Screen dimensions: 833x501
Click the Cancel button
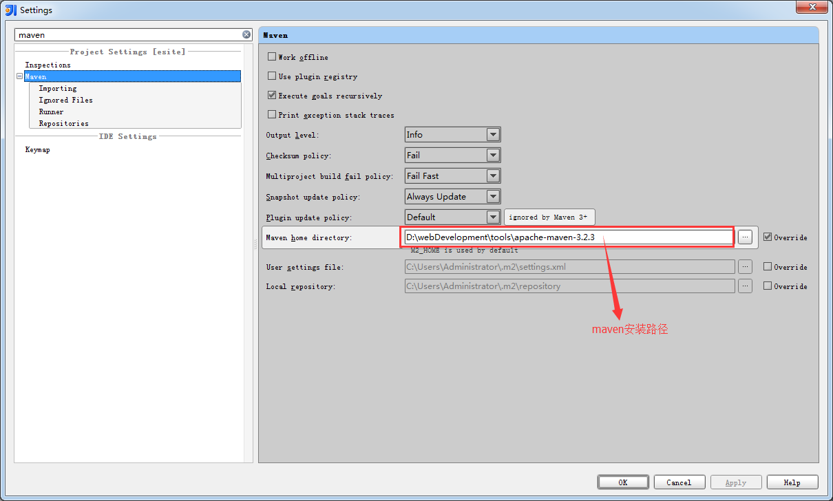(x=679, y=482)
